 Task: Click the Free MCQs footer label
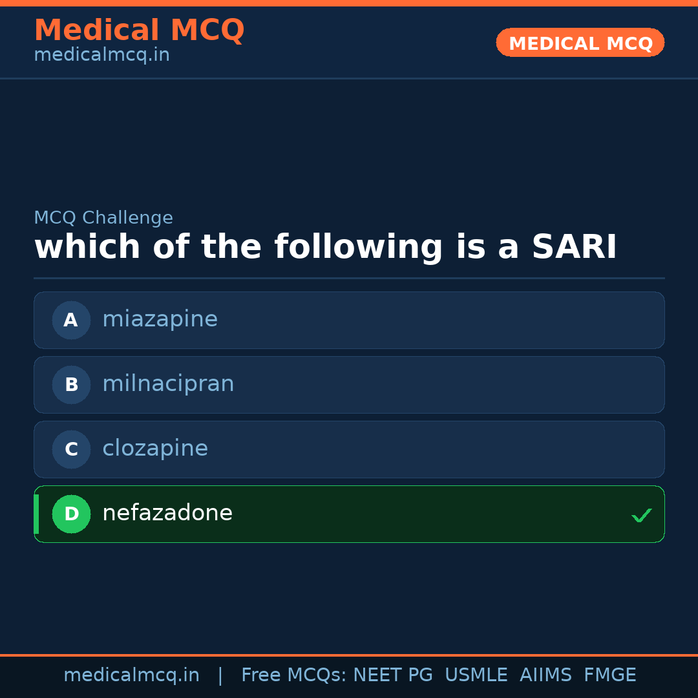coord(293,675)
